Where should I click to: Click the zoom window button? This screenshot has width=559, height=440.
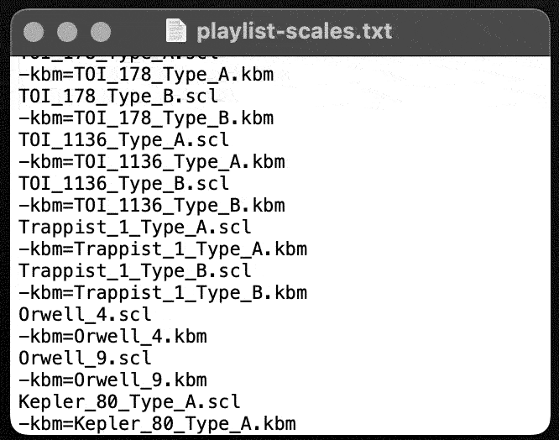point(101,32)
